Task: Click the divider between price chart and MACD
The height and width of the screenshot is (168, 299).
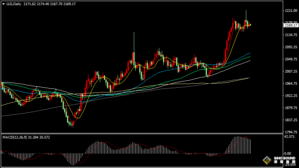Action: click(140, 134)
